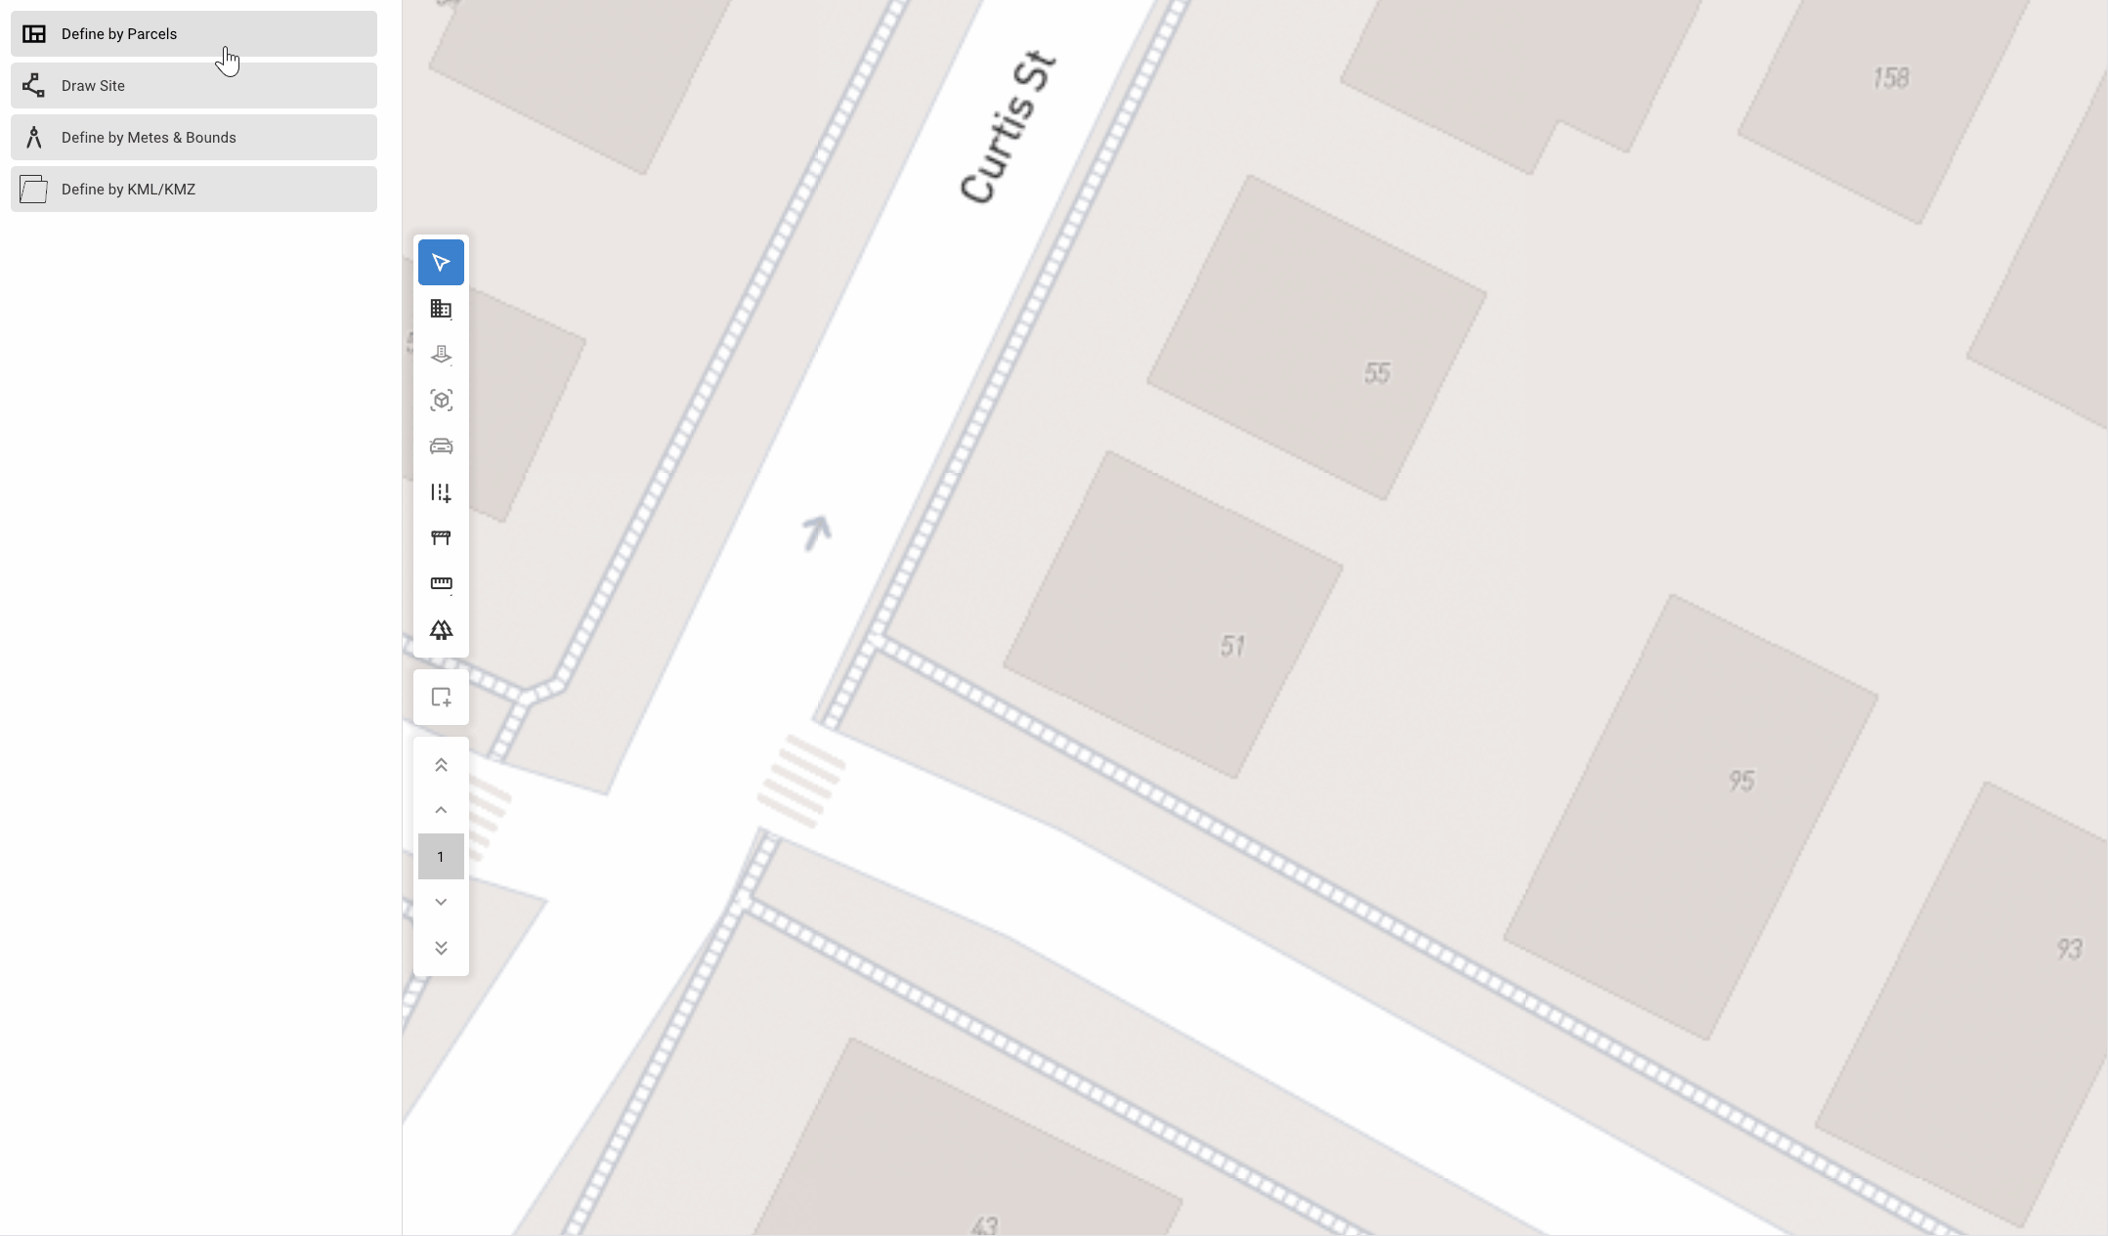Select the current level 1 indicator
The width and height of the screenshot is (2108, 1236).
(x=441, y=857)
